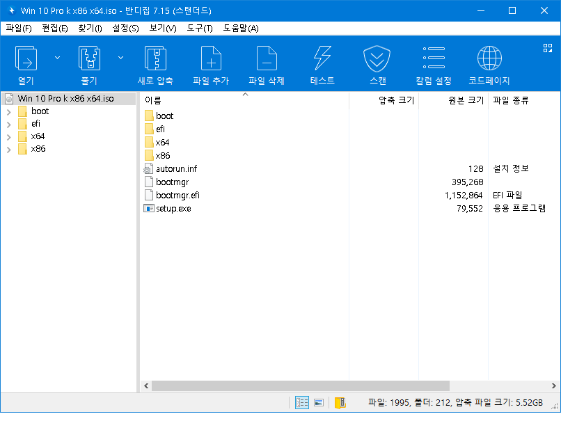Switch to thumbnail view icon in status bar
Viewport: 561px width, 437px height.
click(x=319, y=403)
